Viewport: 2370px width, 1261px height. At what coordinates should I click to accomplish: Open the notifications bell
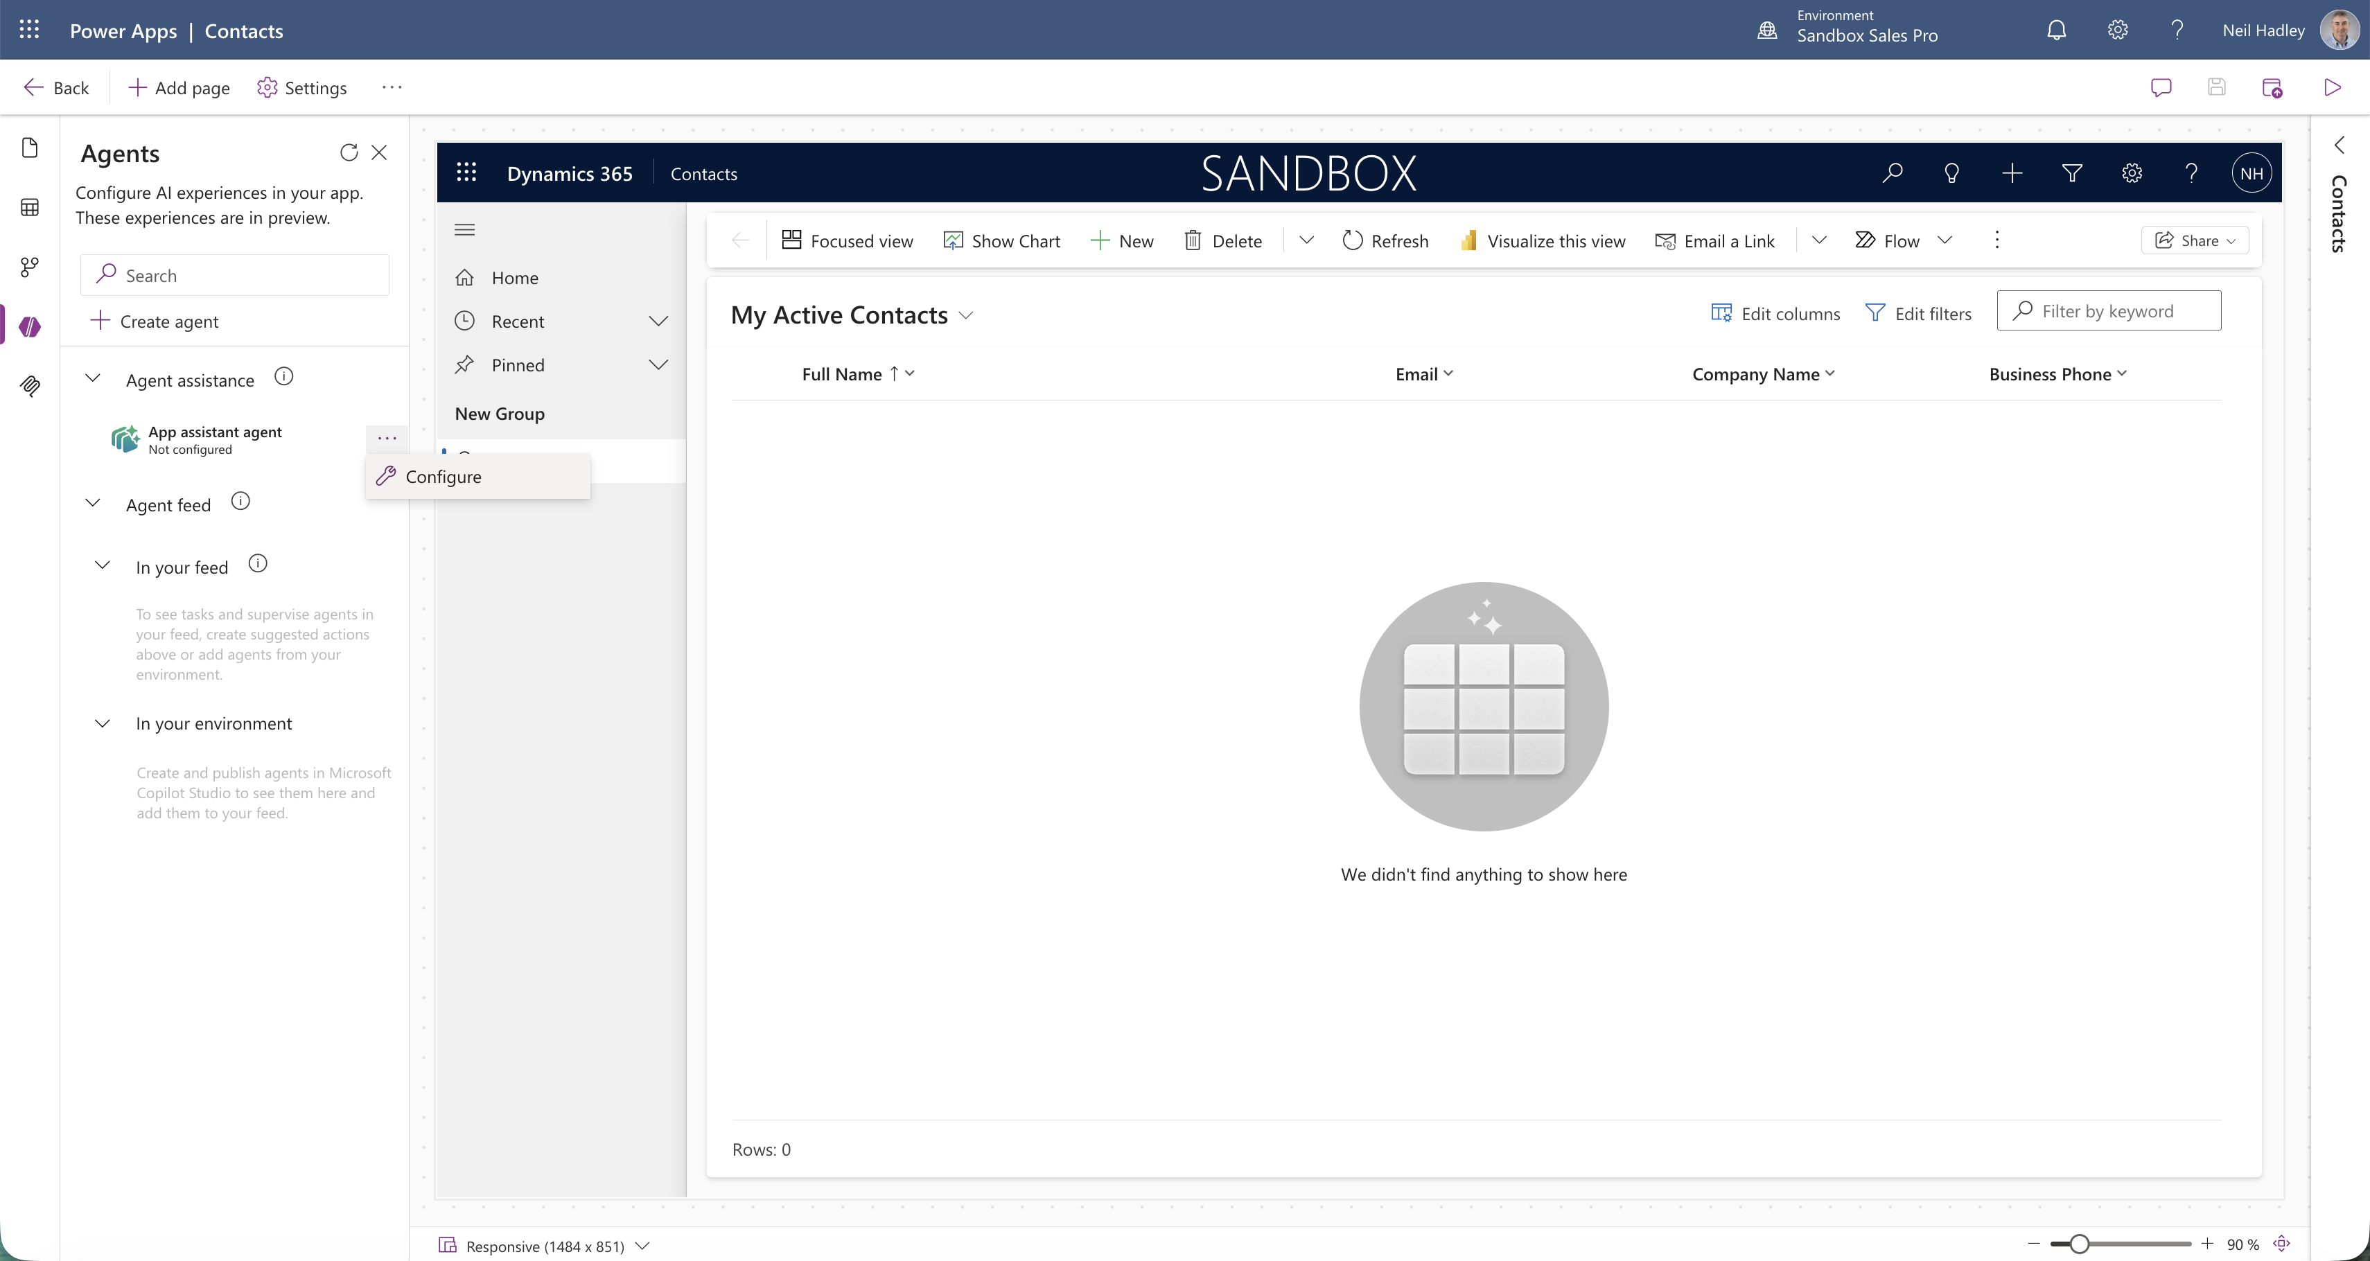[x=2056, y=30]
